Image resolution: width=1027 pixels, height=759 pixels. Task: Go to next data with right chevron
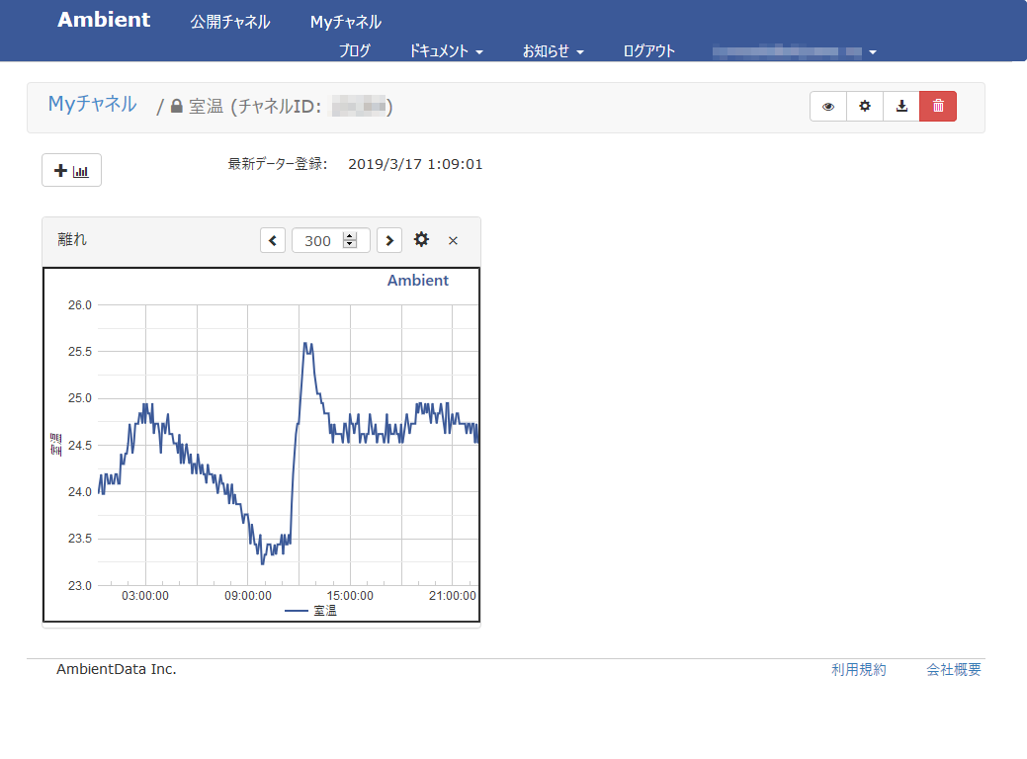[x=389, y=240]
